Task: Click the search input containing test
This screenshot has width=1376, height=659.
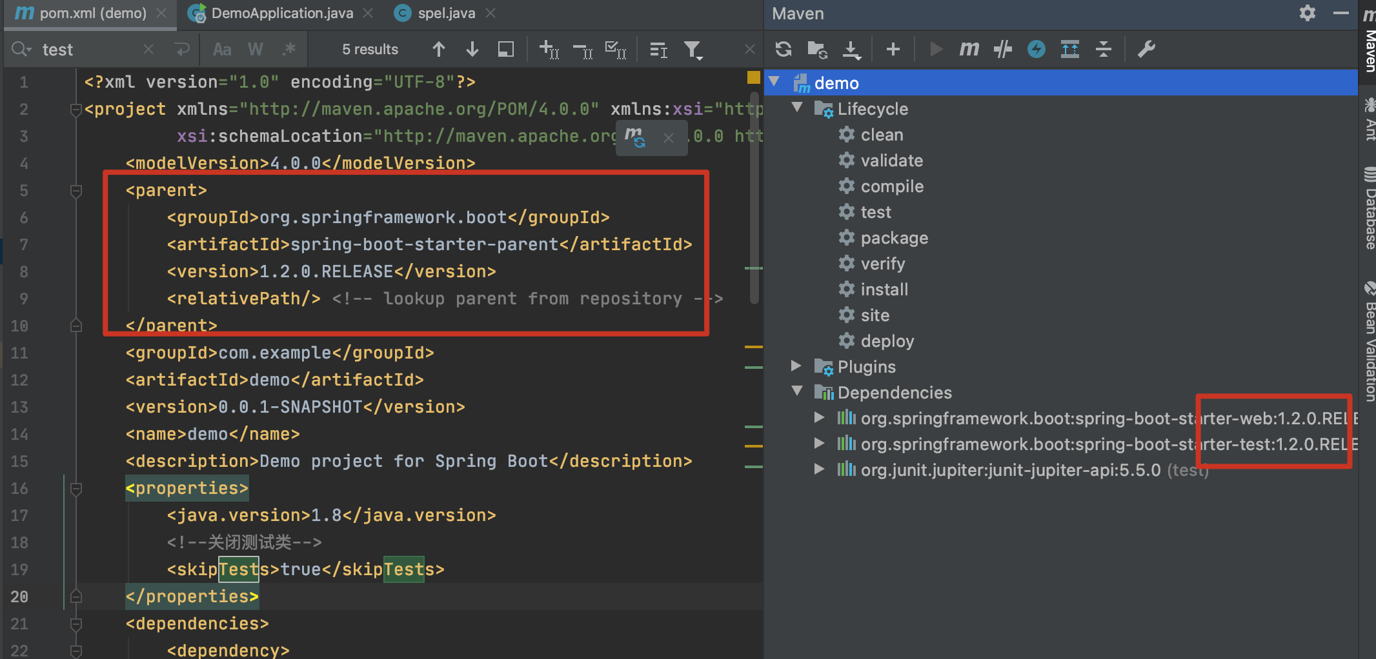Action: point(90,50)
